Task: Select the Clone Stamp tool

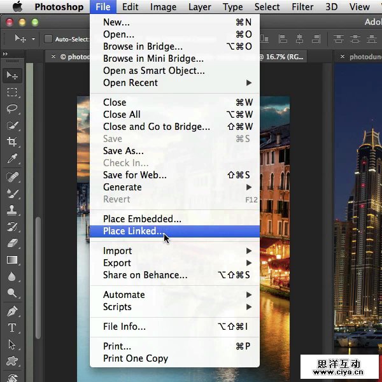Action: [x=12, y=209]
